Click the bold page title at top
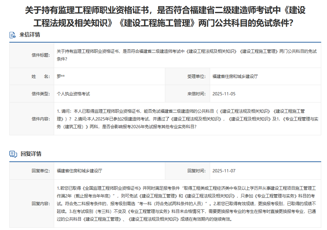The image size is (327, 230). (165, 16)
